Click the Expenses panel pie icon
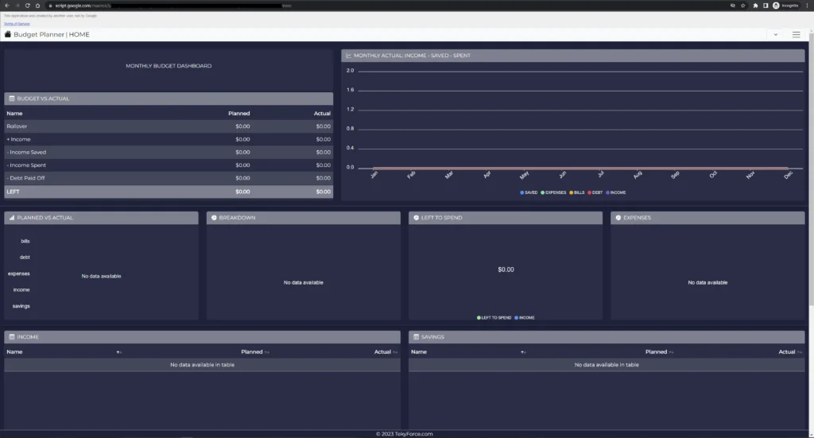 [618, 218]
